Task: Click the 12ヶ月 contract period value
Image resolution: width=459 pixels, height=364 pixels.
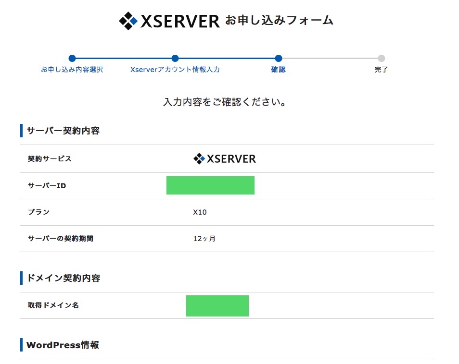Action: coord(204,239)
